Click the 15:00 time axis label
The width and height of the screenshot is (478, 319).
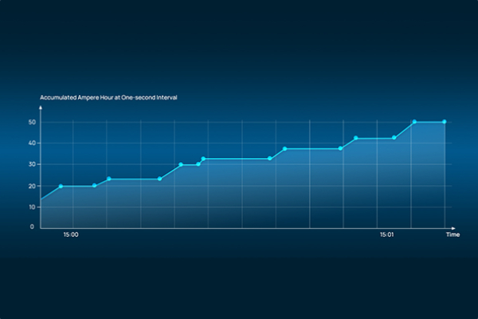71,234
